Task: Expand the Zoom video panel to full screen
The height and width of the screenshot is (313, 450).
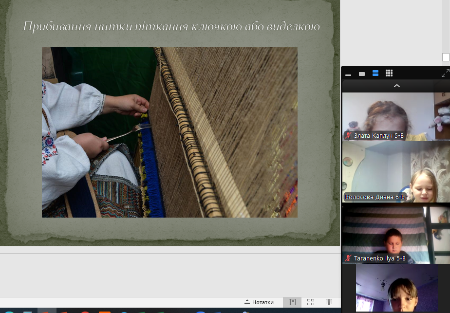Action: (x=445, y=73)
